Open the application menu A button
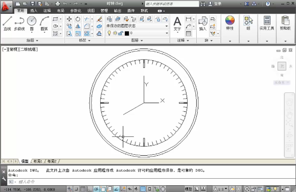Screen dimensions: 296x192 click(6, 7)
